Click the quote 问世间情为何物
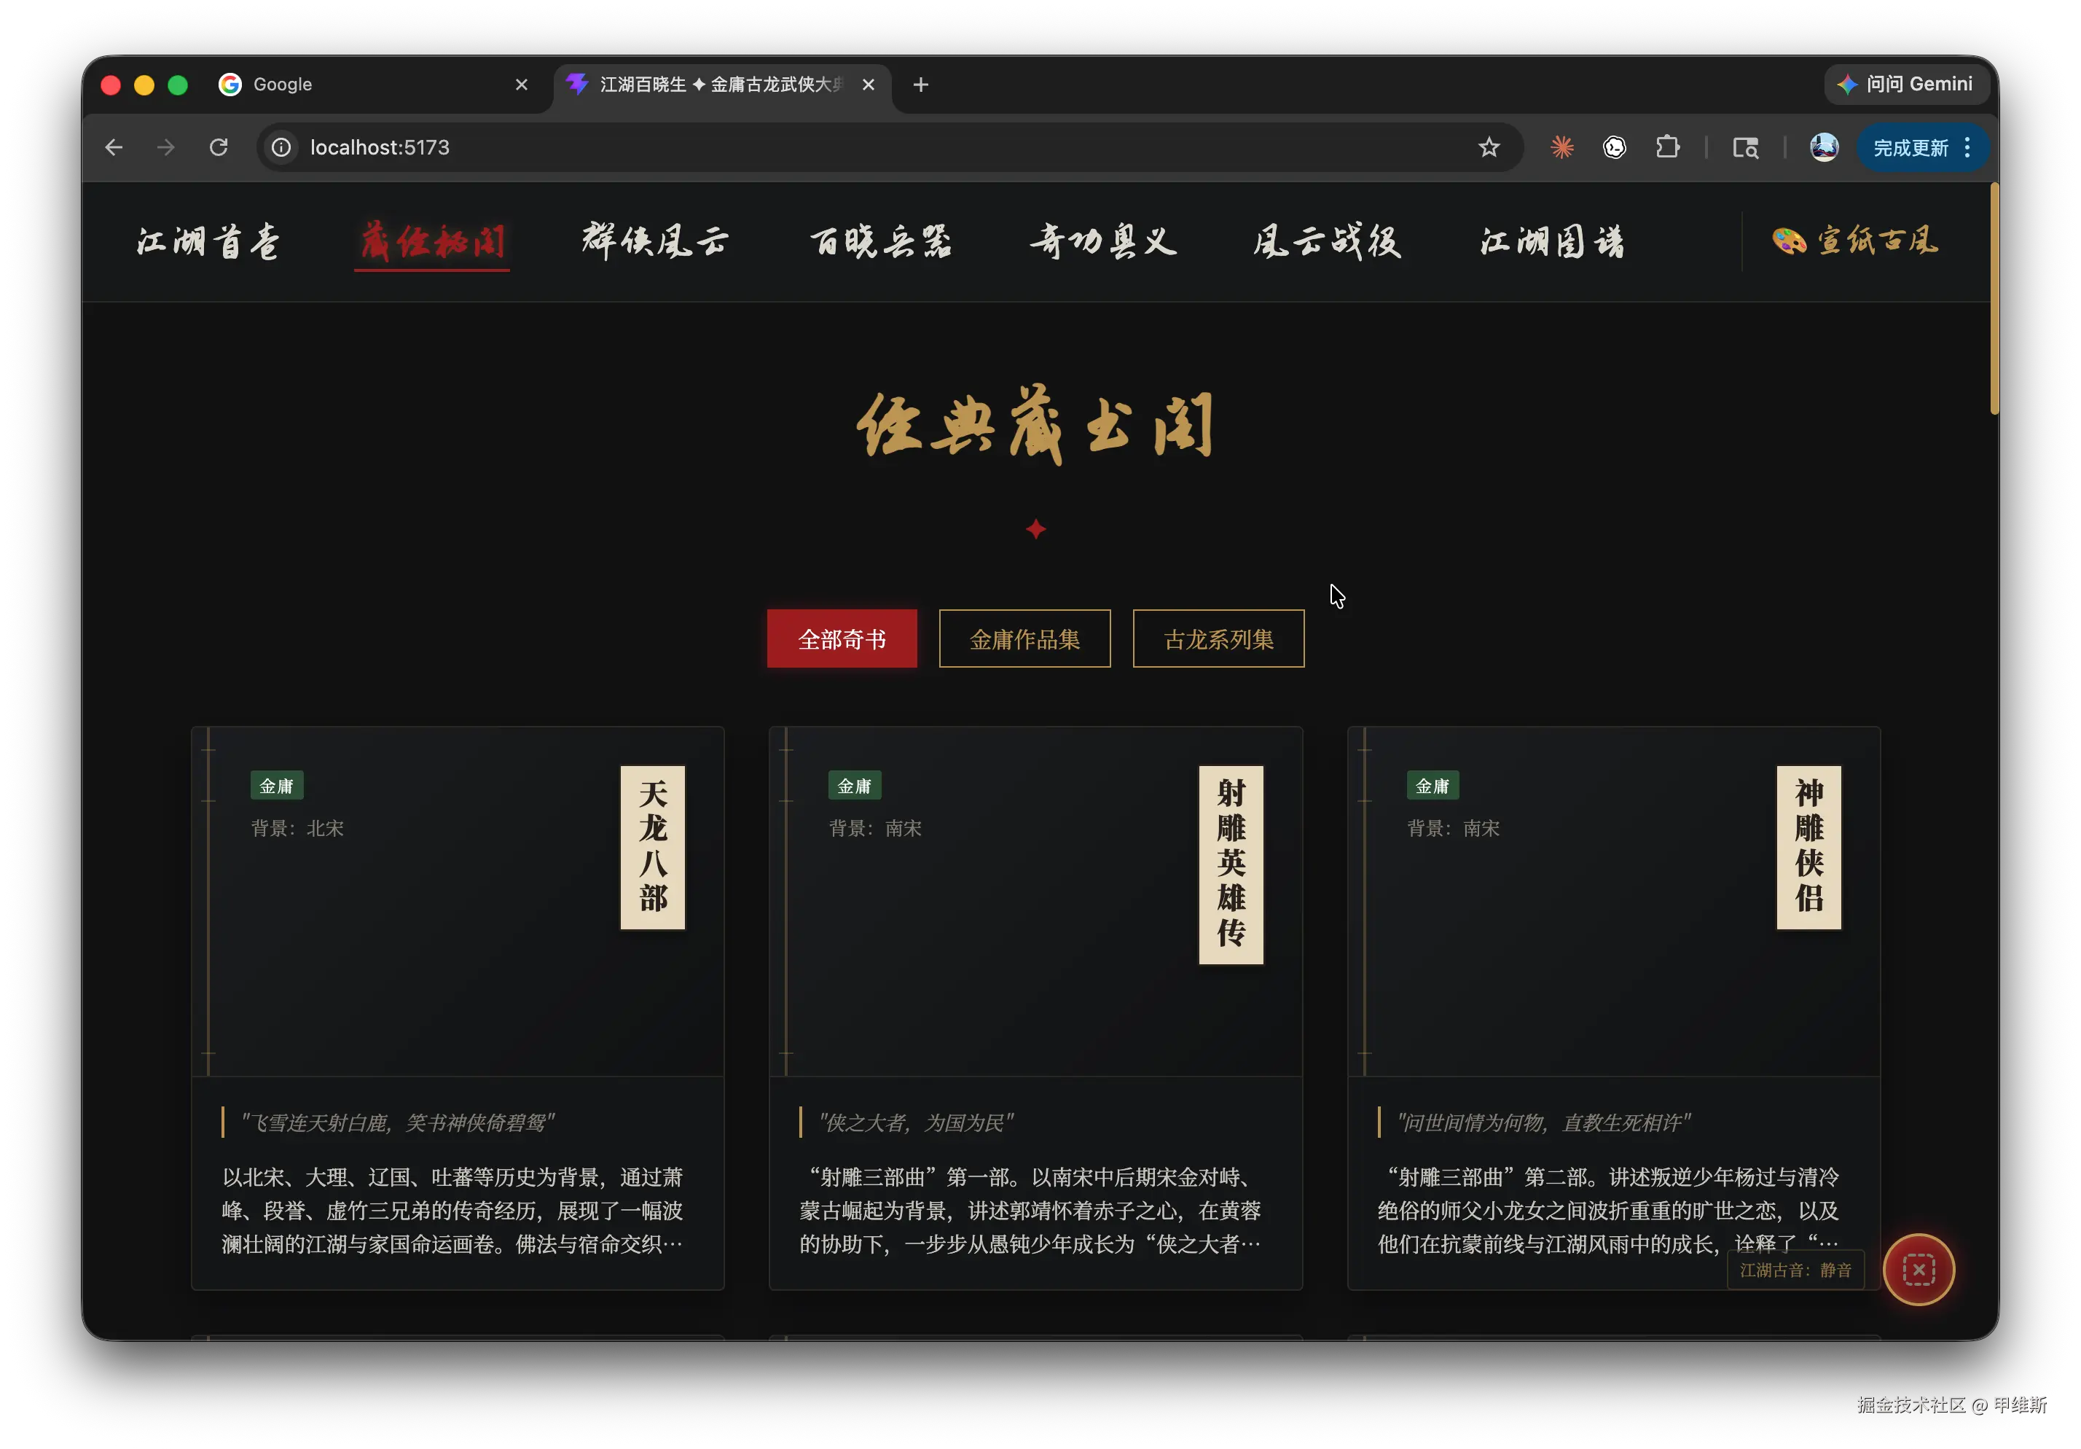This screenshot has width=2081, height=1449. [1543, 1122]
